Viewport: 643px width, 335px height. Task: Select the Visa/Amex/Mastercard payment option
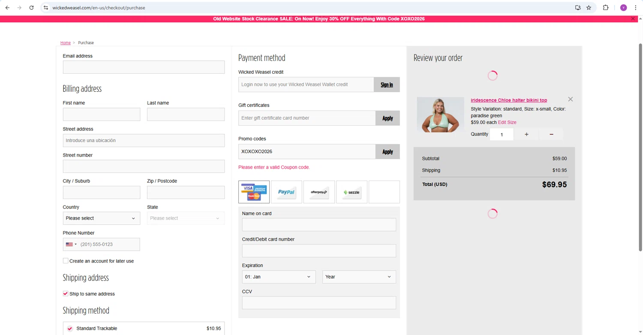tap(254, 192)
